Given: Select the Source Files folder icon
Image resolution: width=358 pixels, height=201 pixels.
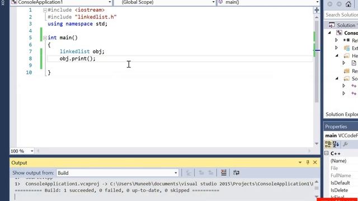Looking at the screenshot, I should [347, 79].
